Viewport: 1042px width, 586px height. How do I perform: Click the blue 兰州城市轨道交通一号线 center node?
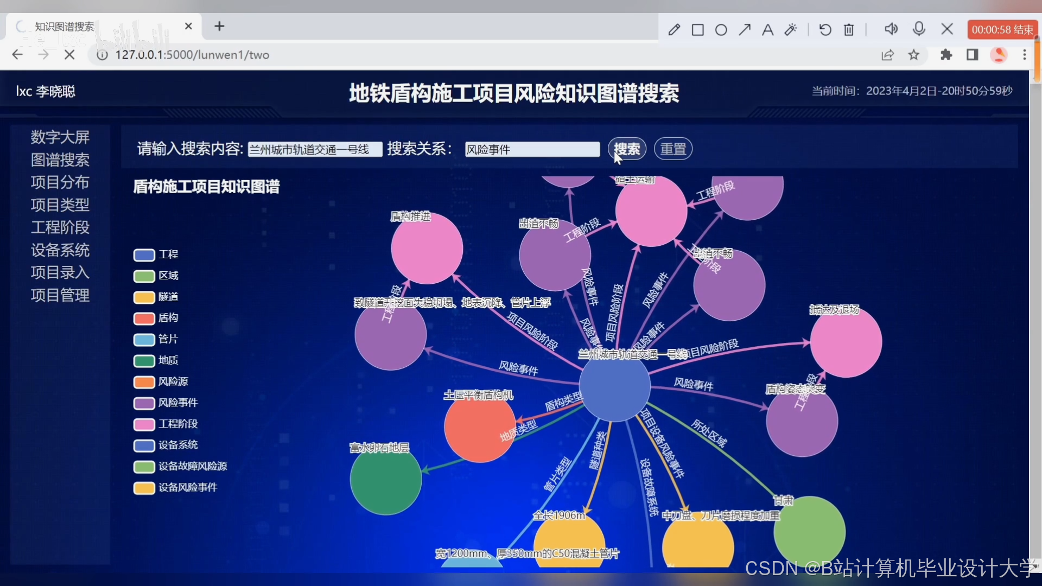(x=614, y=386)
